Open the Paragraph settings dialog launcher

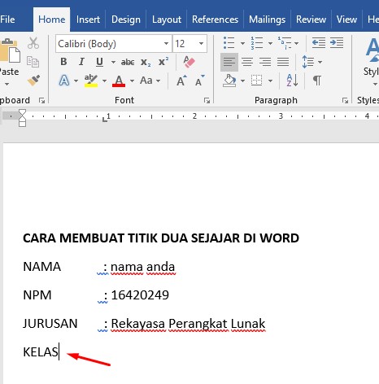point(345,101)
